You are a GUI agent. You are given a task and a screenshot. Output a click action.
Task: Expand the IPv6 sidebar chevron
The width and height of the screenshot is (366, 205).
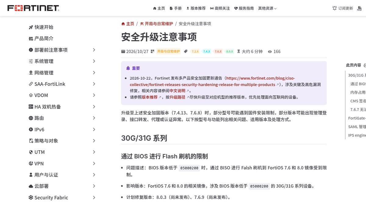point(94,129)
